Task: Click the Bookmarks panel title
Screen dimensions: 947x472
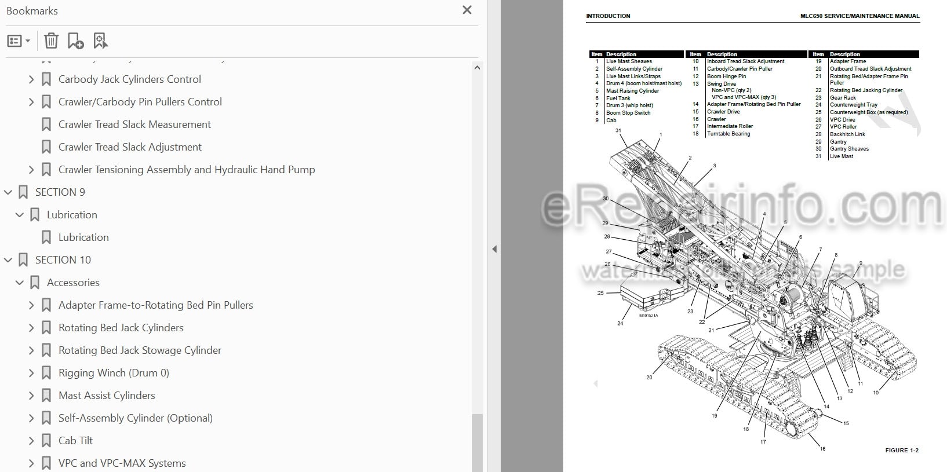Action: click(32, 11)
